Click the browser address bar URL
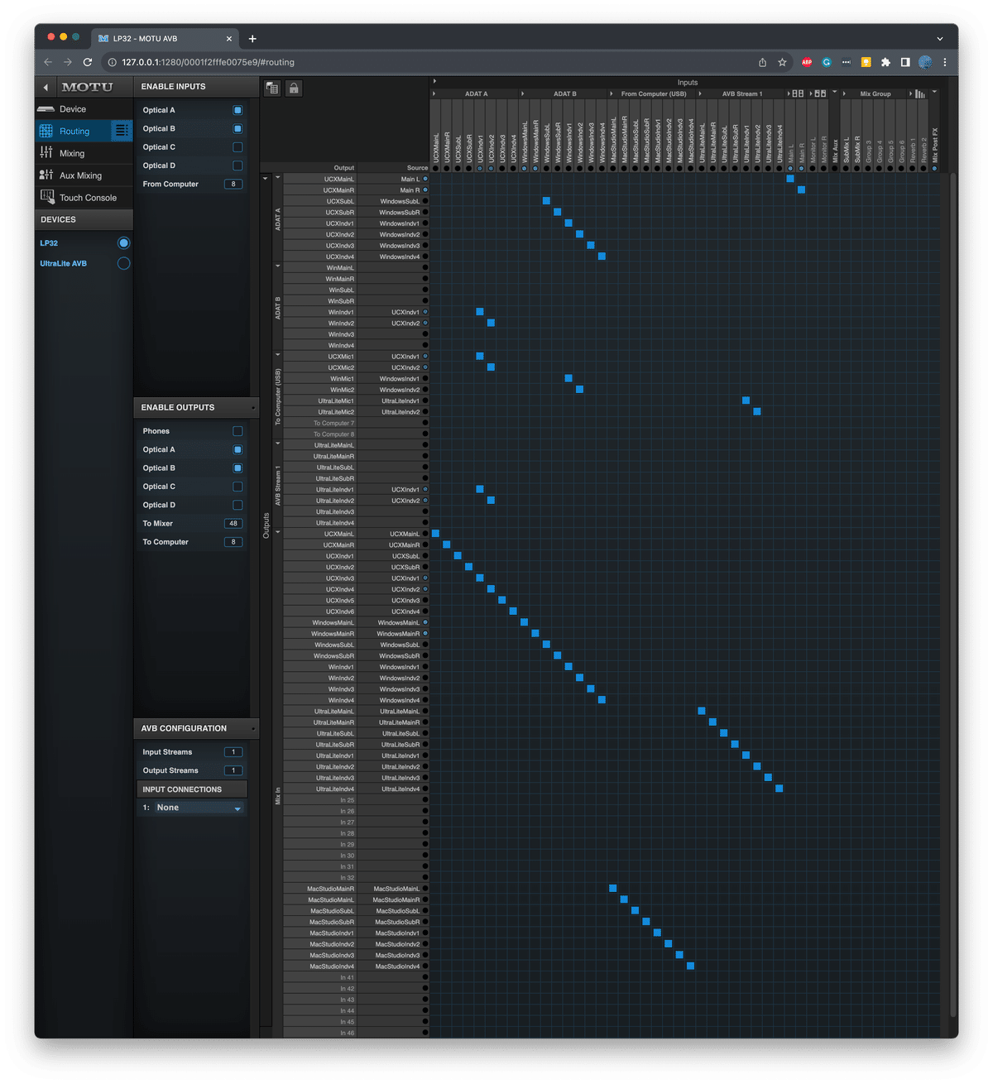 coord(208,62)
